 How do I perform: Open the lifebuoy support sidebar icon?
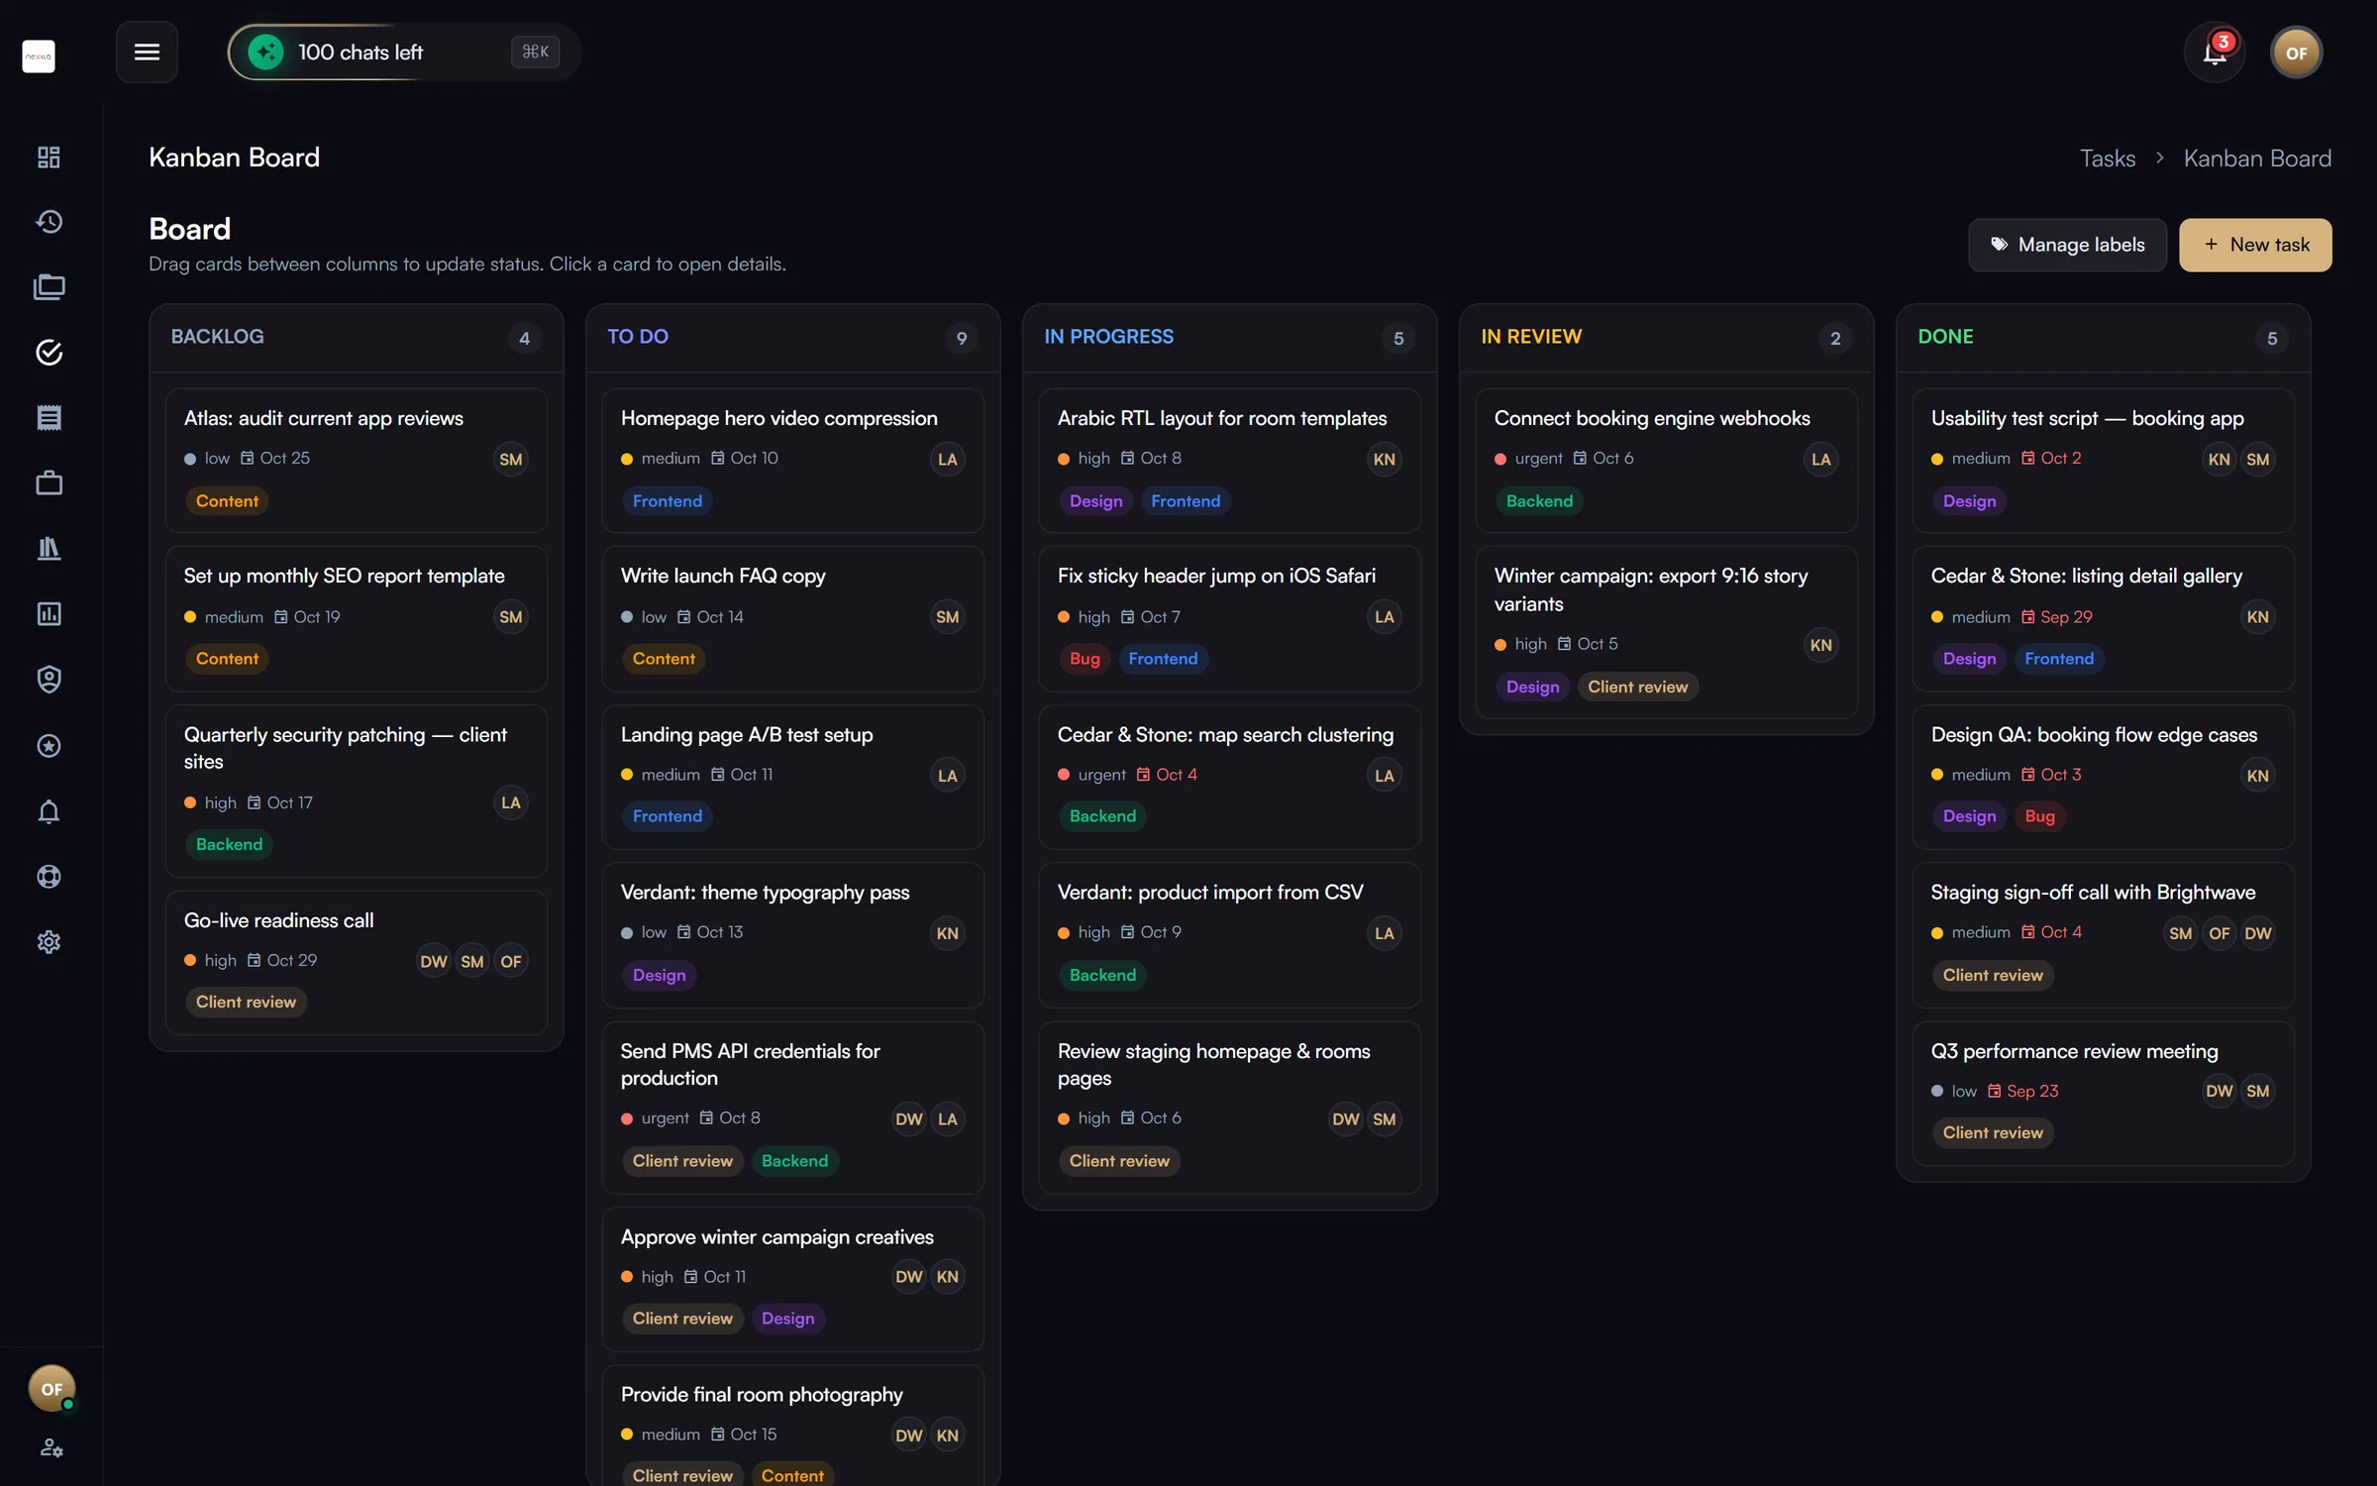[x=49, y=877]
